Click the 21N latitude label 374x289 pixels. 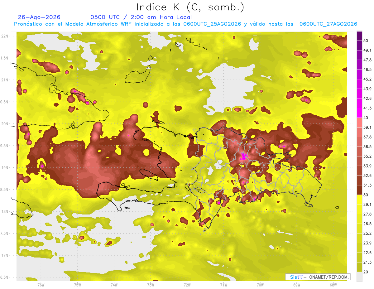click(4, 80)
